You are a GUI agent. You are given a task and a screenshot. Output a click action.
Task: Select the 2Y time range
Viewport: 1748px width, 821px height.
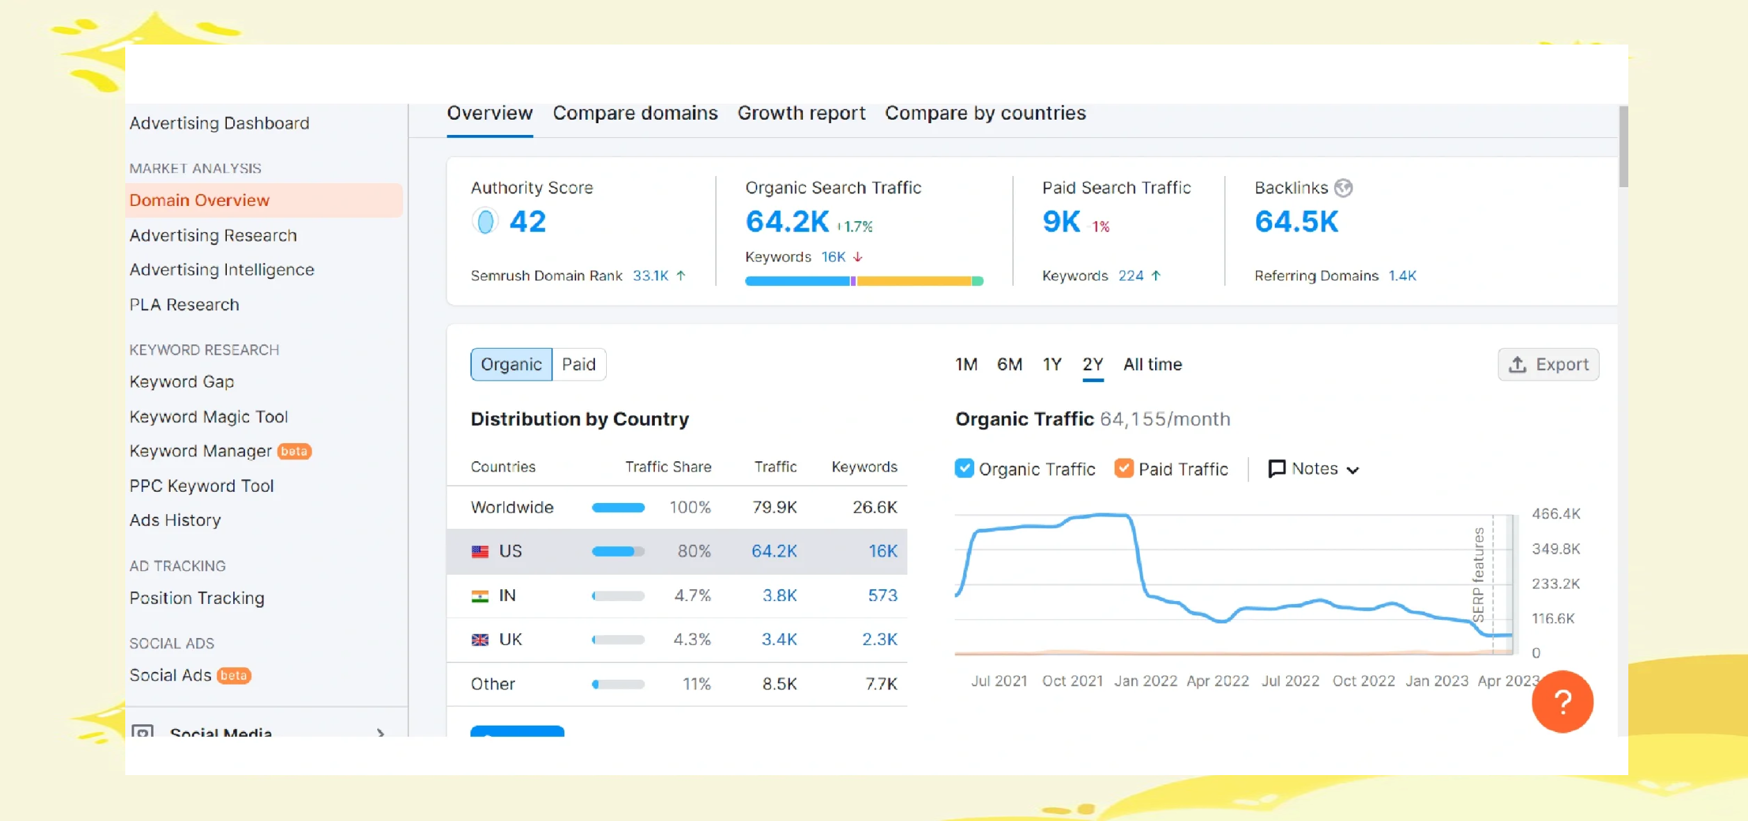pyautogui.click(x=1093, y=365)
